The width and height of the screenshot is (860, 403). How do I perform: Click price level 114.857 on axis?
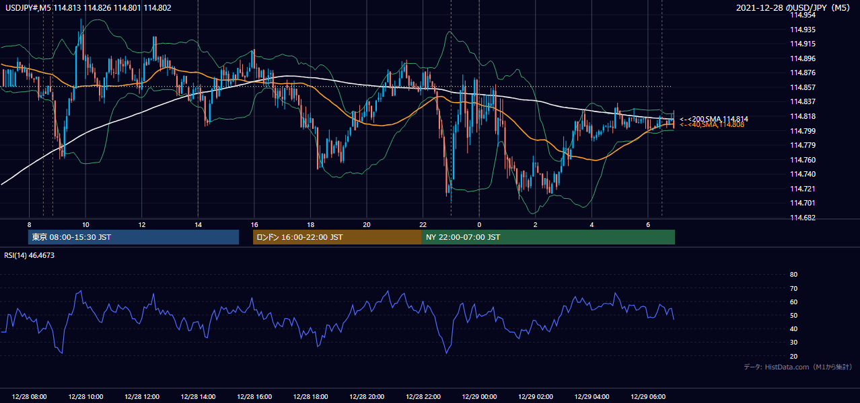(802, 87)
